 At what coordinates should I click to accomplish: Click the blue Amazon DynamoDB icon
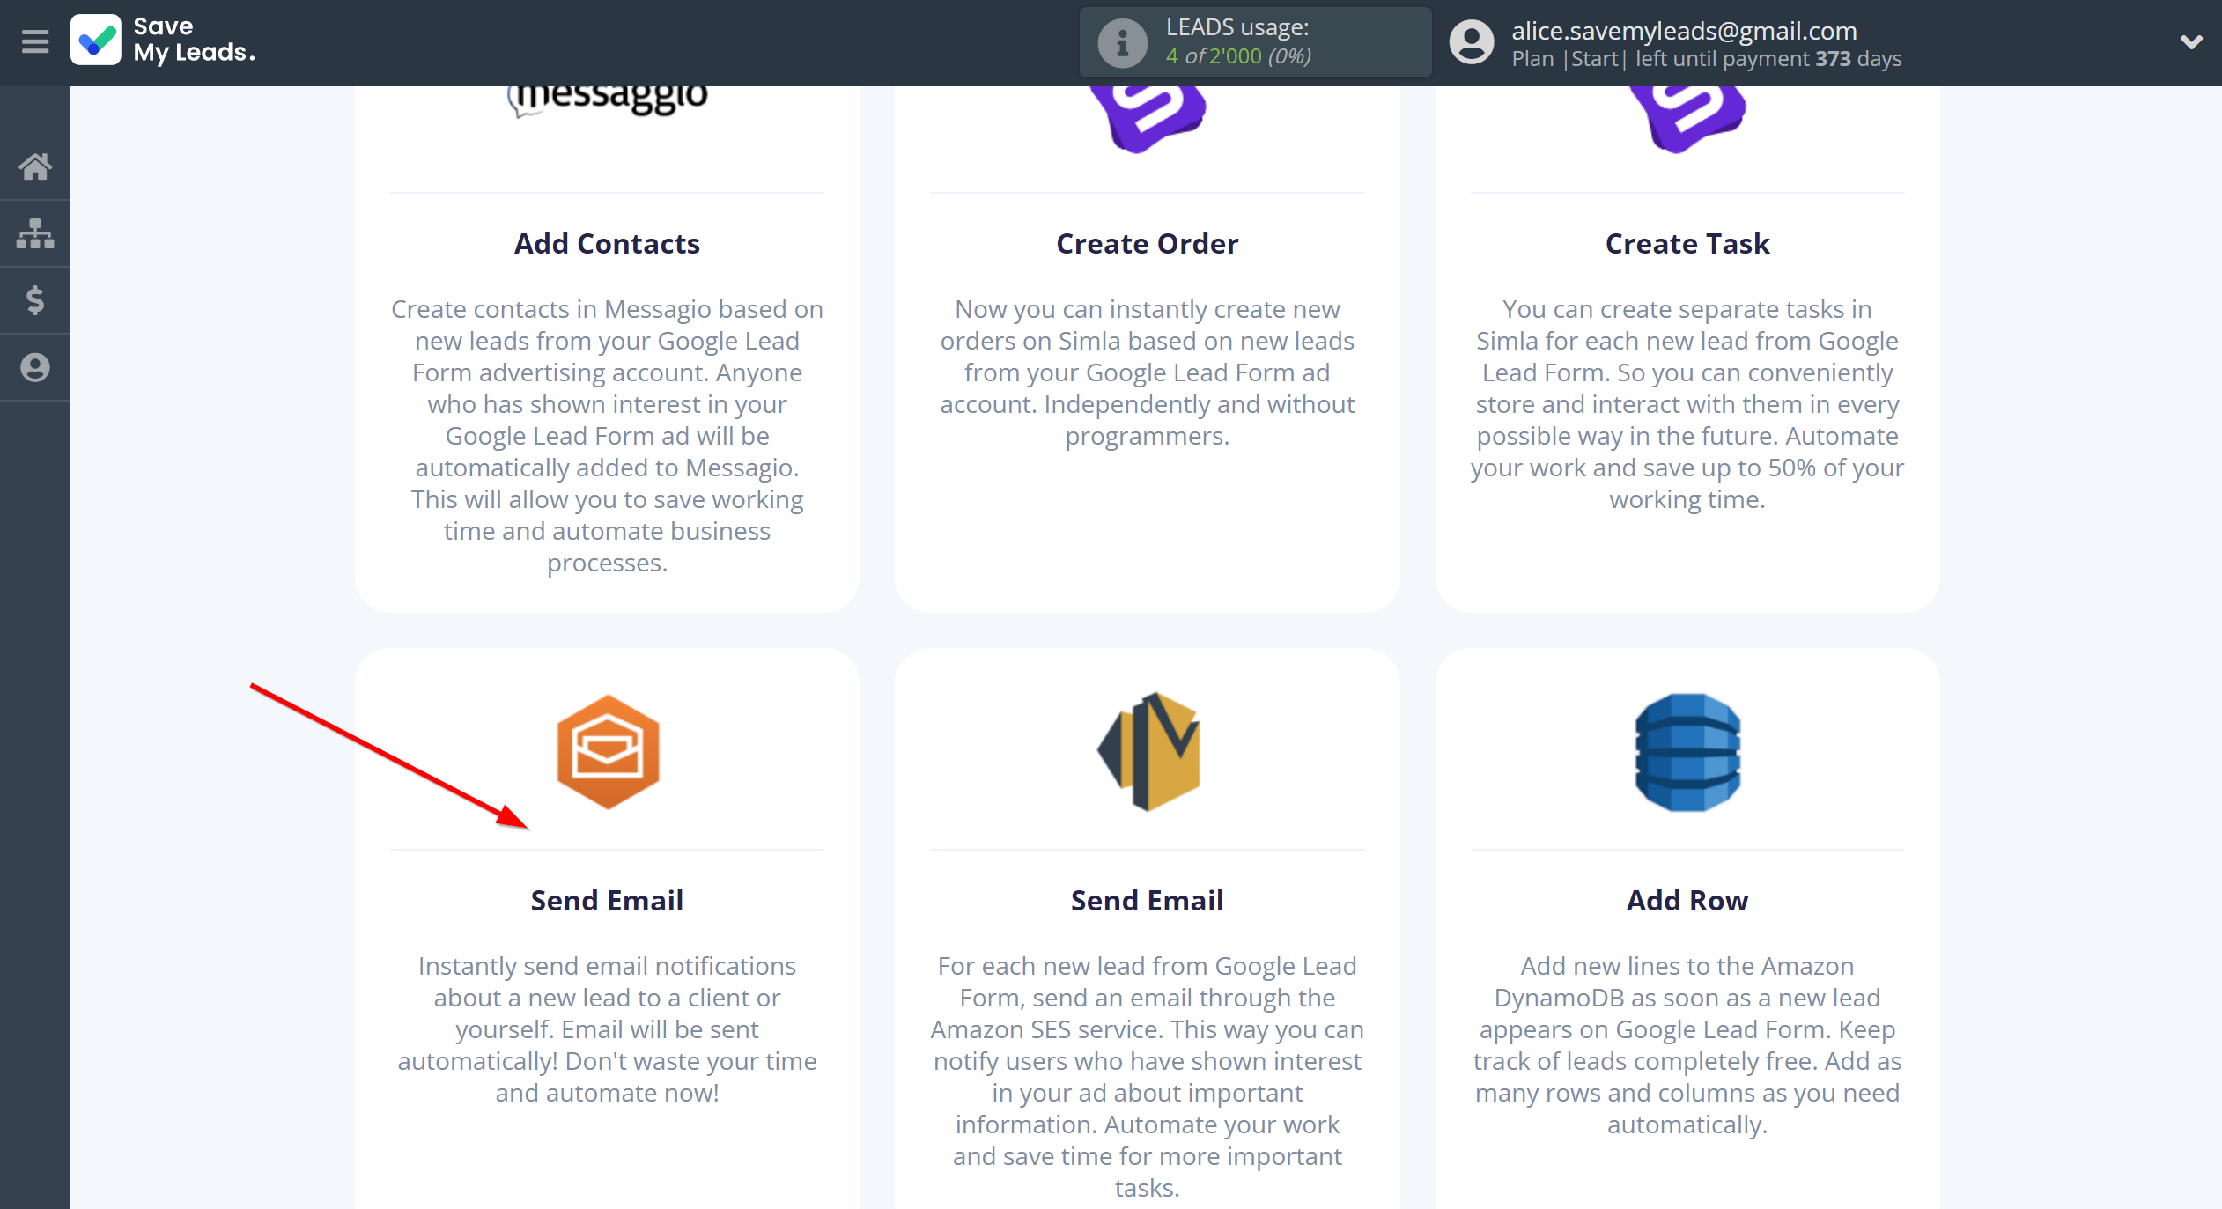click(x=1687, y=752)
